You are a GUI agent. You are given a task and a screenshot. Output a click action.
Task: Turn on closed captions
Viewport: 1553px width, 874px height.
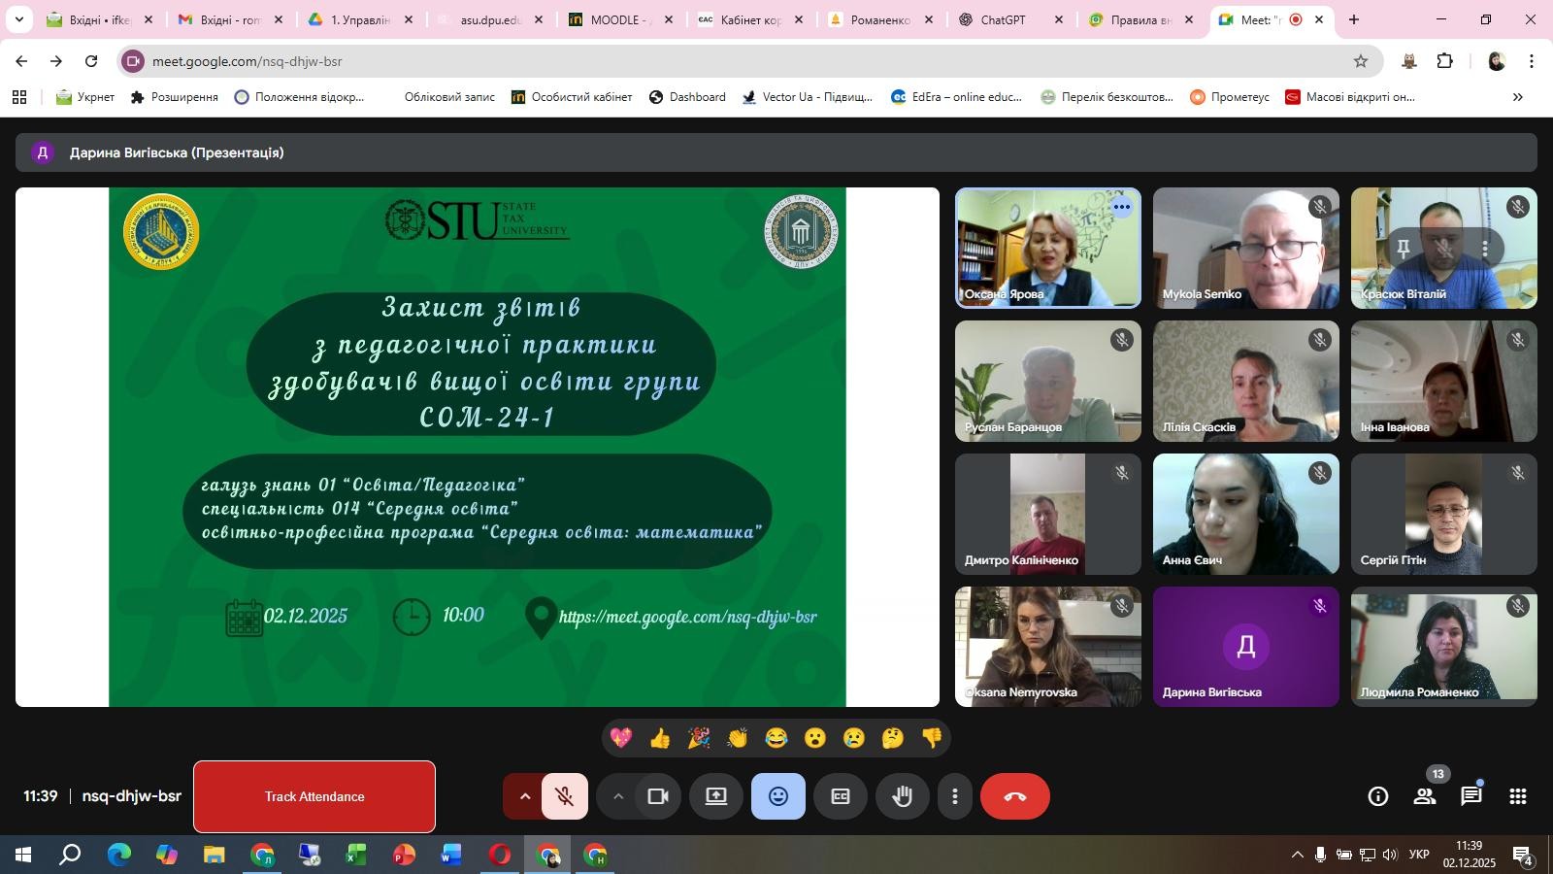[x=841, y=796]
